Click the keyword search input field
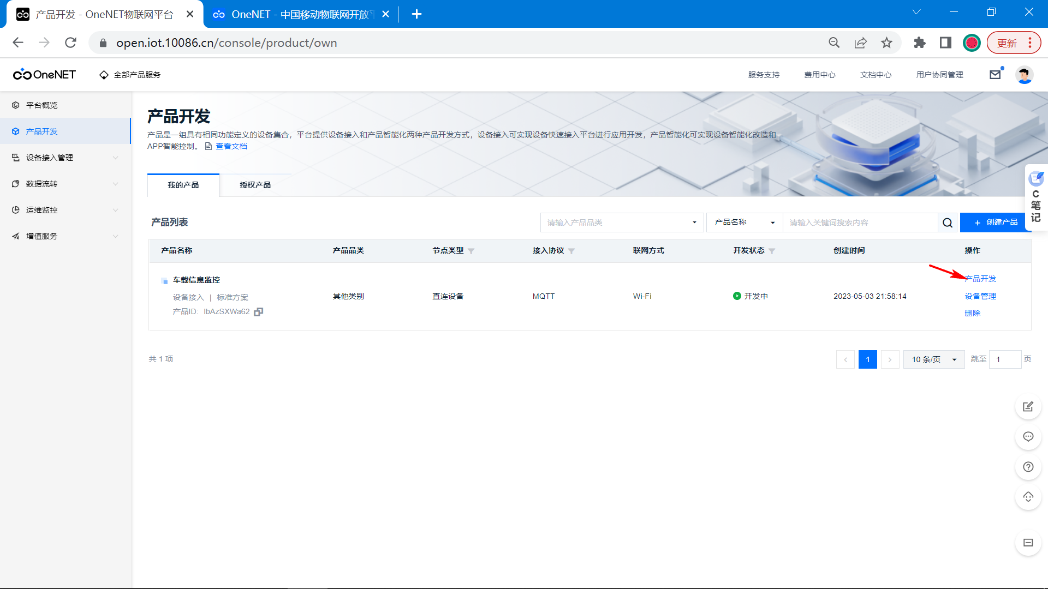The height and width of the screenshot is (589, 1048). point(860,223)
